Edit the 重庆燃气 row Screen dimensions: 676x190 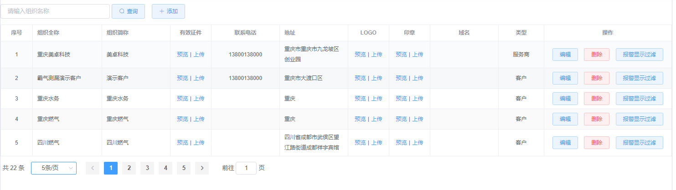pos(565,119)
